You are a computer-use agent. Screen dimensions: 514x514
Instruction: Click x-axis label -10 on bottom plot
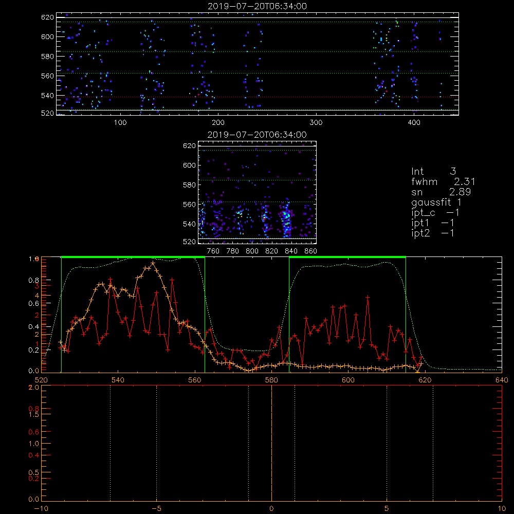pyautogui.click(x=41, y=509)
